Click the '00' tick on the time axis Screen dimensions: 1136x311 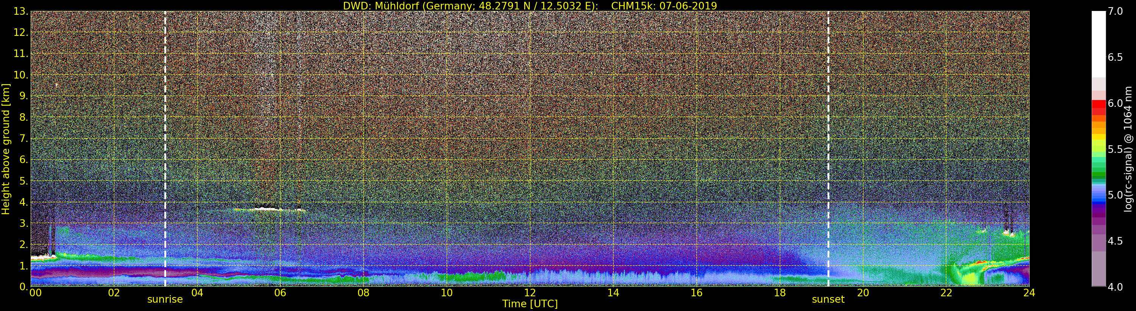pos(35,293)
